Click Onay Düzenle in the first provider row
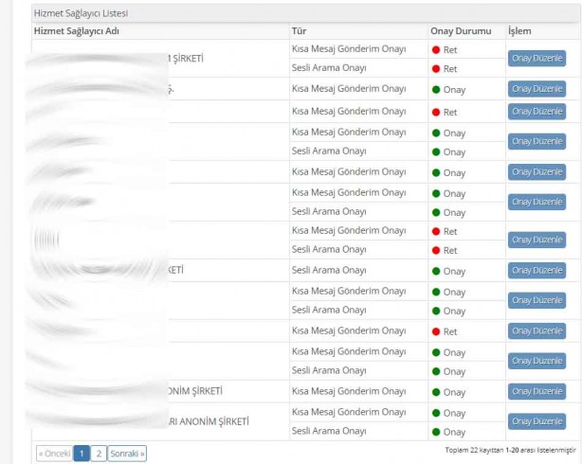Viewport: 582px width, 464px height. click(537, 59)
